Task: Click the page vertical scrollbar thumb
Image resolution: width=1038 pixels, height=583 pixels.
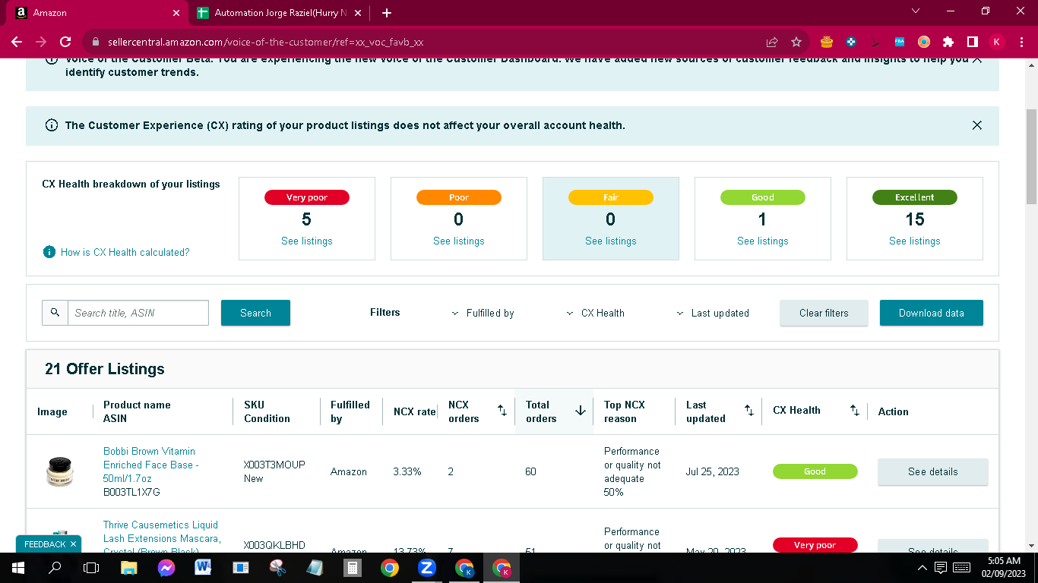Action: click(1031, 156)
